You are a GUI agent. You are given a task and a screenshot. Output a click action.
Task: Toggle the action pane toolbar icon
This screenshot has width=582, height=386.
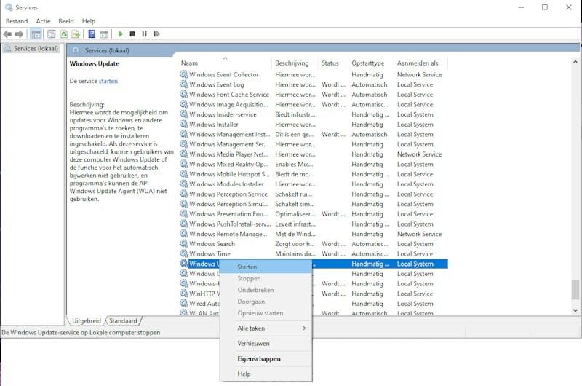tap(104, 34)
